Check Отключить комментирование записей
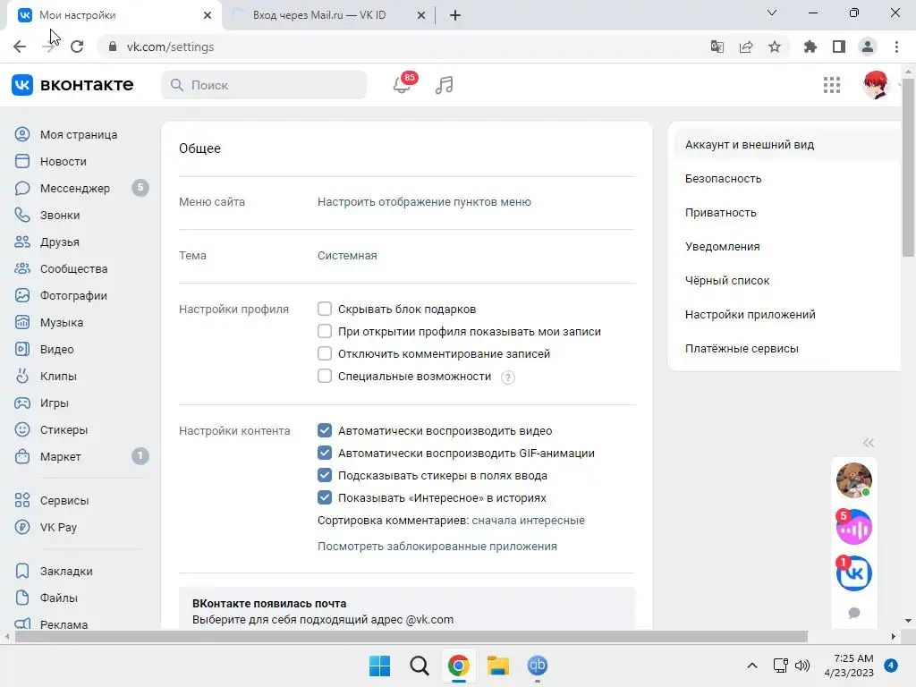 [x=325, y=353]
